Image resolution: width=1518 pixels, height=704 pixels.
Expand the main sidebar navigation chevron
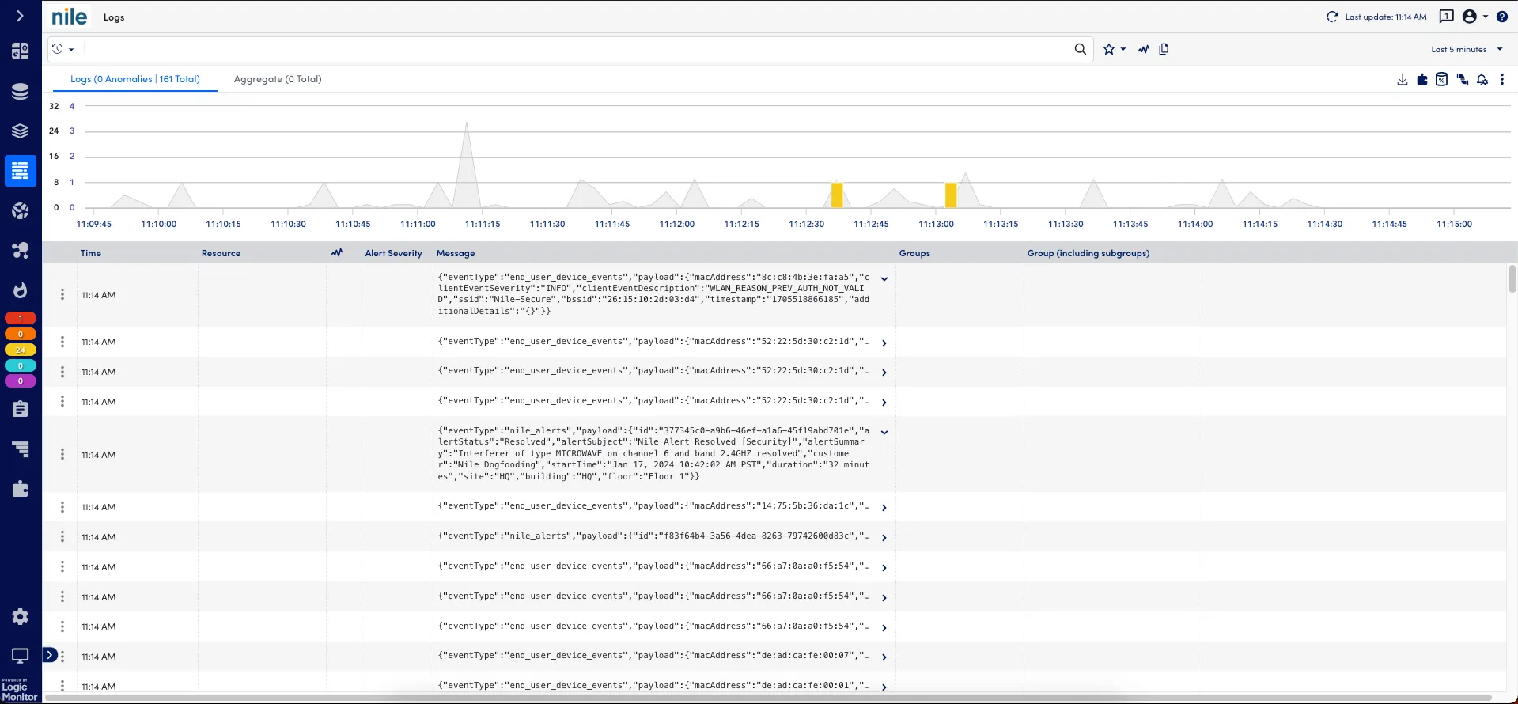20,16
